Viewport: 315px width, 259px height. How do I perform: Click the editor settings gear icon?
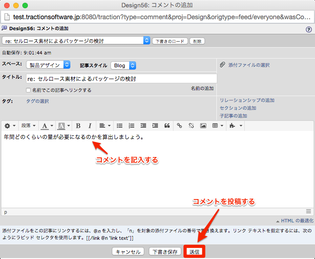click(7, 126)
